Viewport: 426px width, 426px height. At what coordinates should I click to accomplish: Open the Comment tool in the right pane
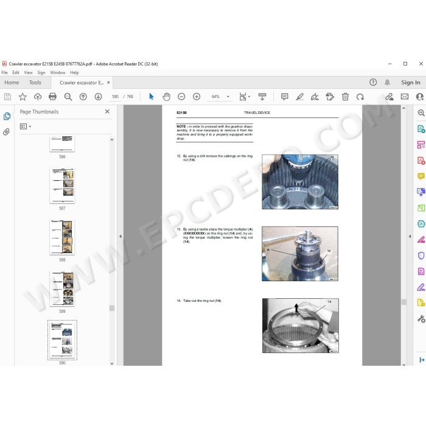pyautogui.click(x=421, y=176)
